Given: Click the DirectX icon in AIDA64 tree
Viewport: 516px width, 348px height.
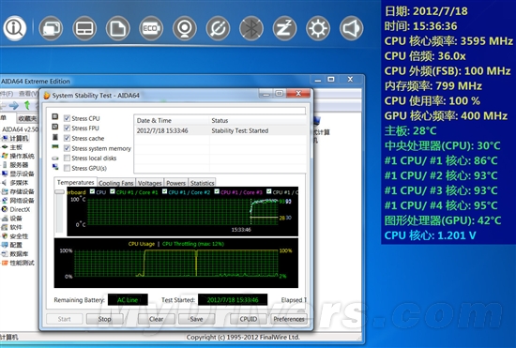Looking at the screenshot, I should (5, 209).
